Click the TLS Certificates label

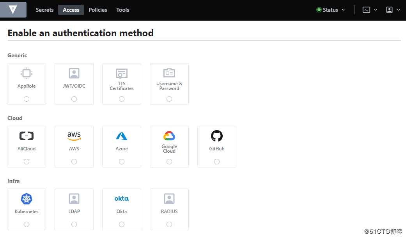pyautogui.click(x=122, y=86)
